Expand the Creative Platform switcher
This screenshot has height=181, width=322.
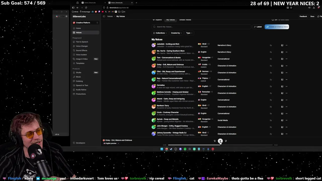(85, 23)
